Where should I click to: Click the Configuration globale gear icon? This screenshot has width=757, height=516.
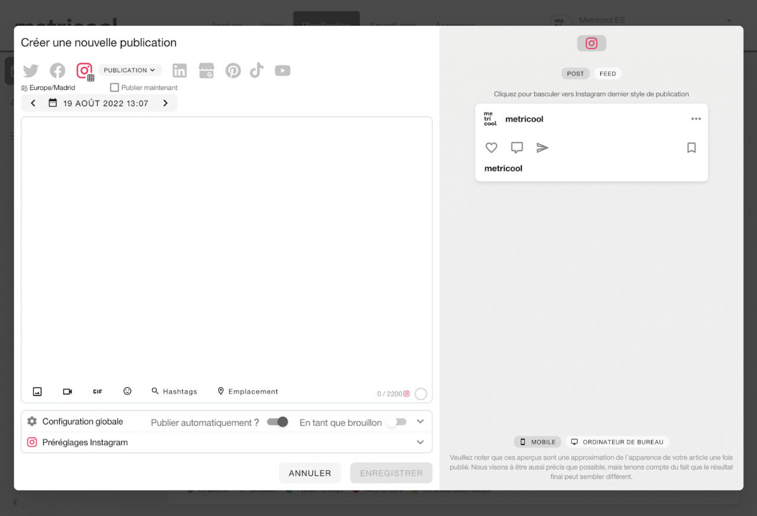point(32,422)
